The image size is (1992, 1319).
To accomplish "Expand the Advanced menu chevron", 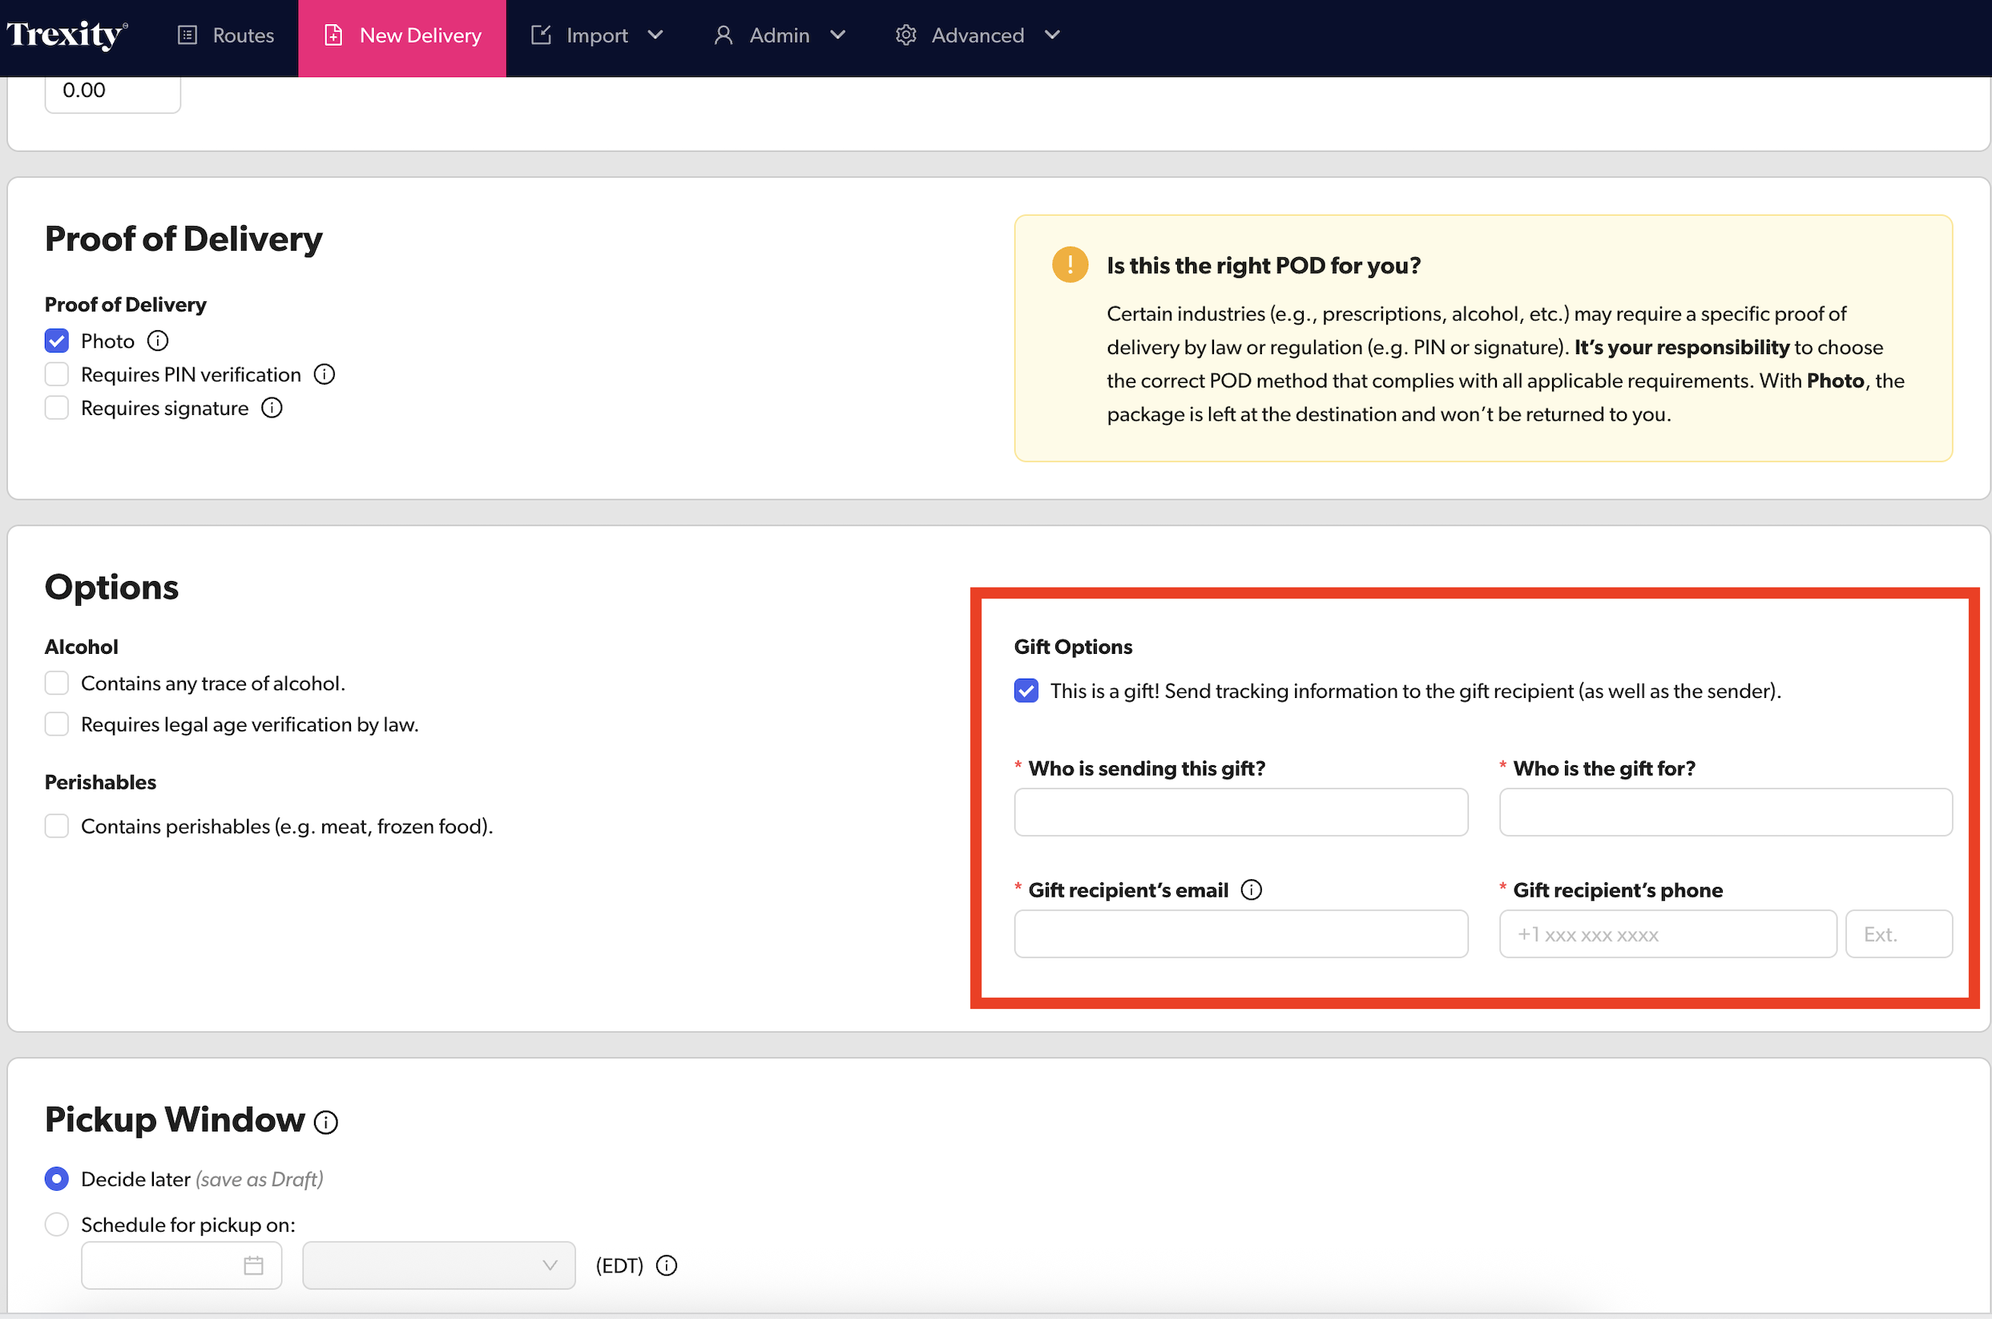I will [x=1051, y=35].
